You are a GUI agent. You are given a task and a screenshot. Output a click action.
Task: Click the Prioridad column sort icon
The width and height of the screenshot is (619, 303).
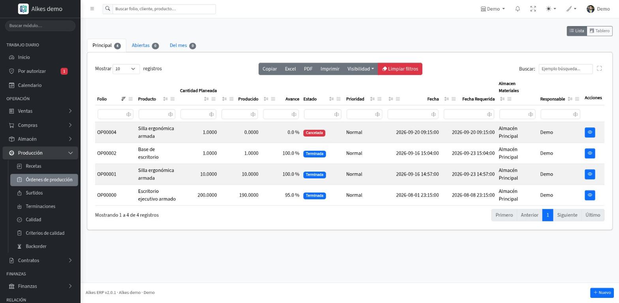pyautogui.click(x=372, y=99)
